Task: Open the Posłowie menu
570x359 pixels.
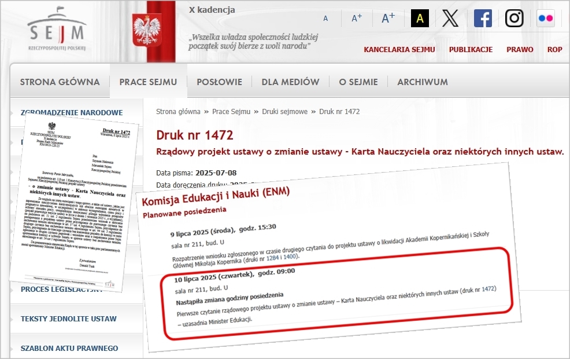Action: coord(220,82)
